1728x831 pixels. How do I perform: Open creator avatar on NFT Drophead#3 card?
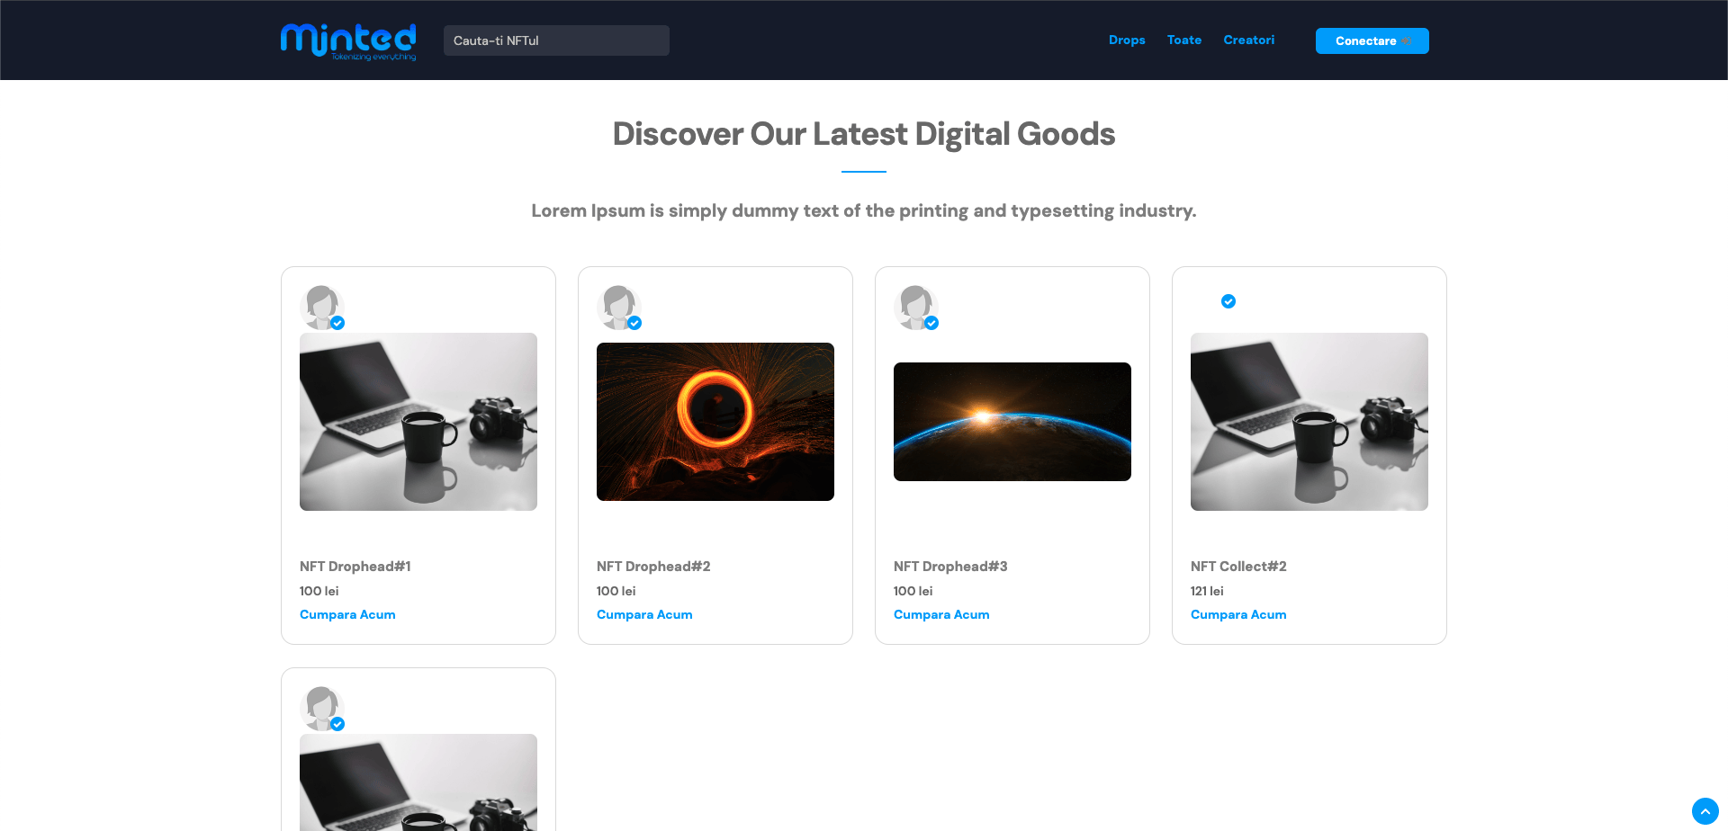tap(915, 308)
